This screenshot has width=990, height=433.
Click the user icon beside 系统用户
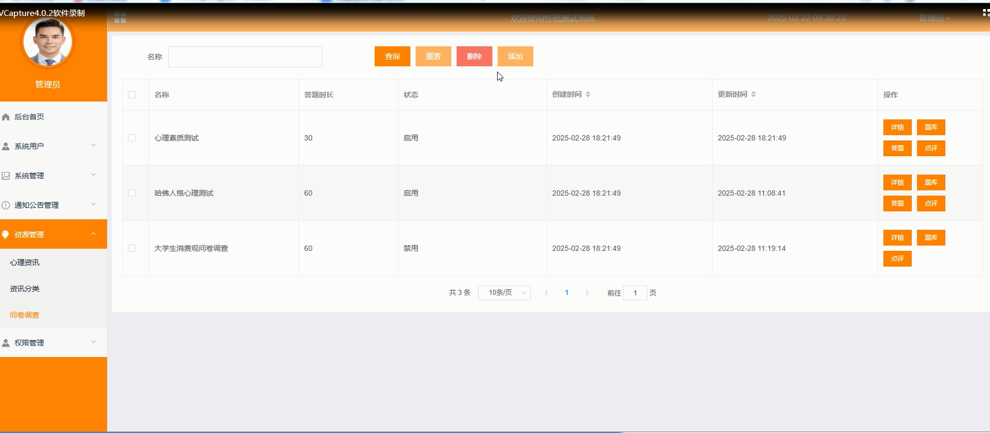6,146
